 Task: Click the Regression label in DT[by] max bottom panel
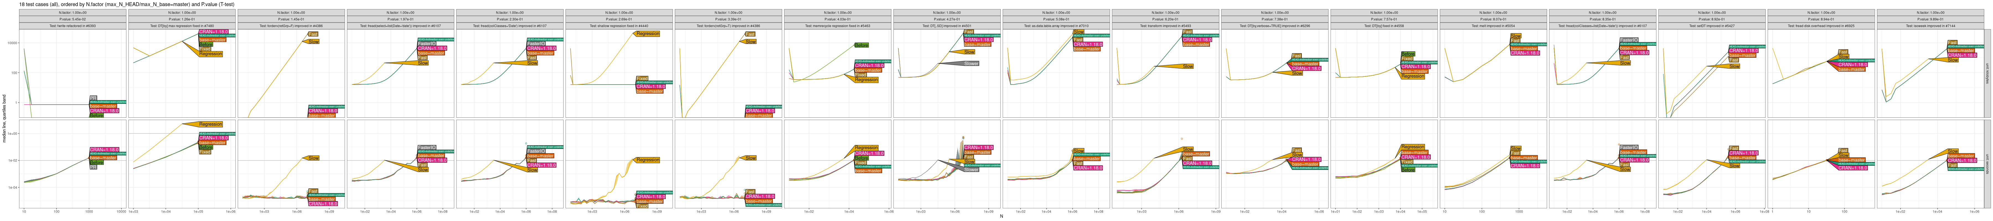click(x=210, y=124)
